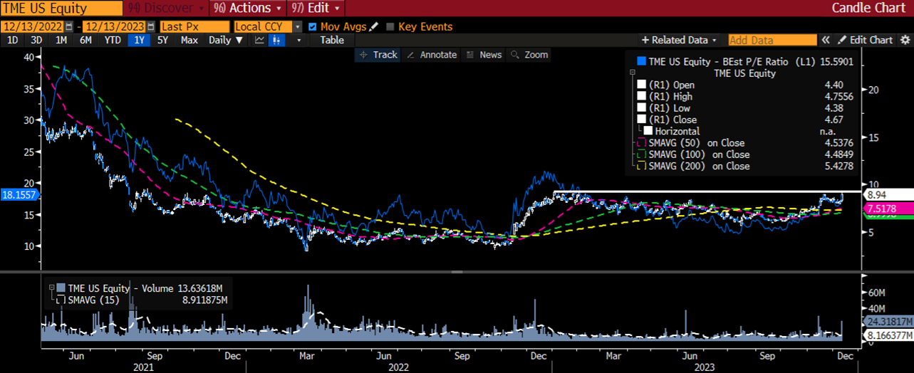Select the 1M range tab

[x=61, y=40]
